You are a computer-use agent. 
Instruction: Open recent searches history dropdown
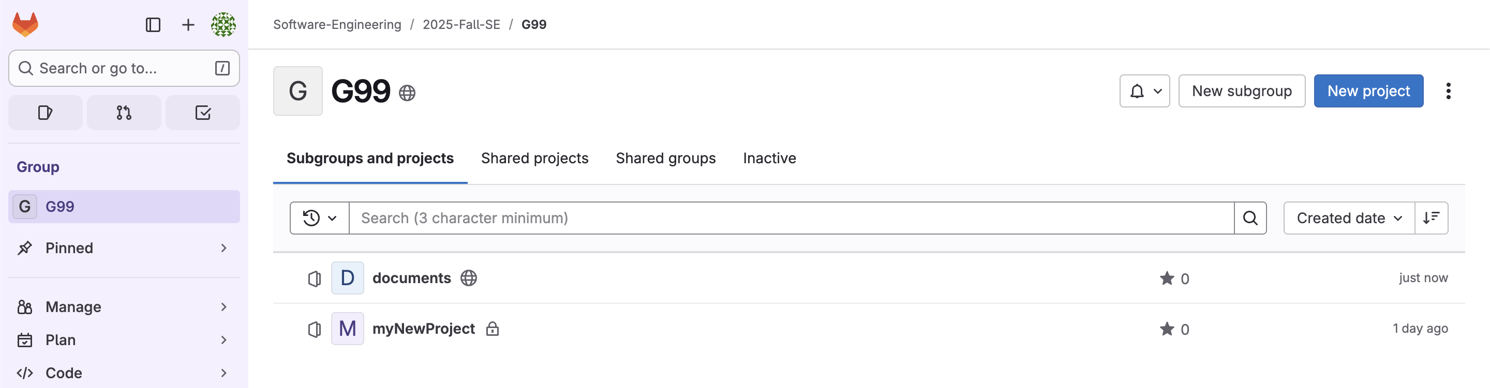(319, 218)
